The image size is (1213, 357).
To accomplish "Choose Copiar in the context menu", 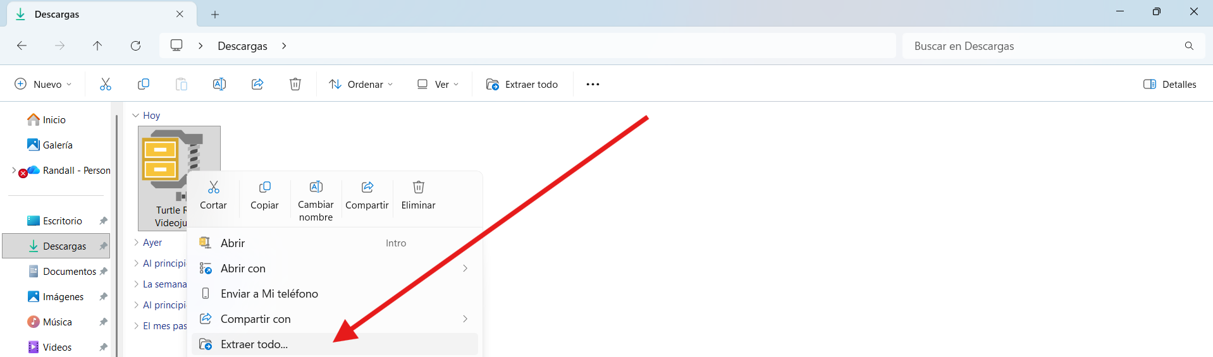I will tap(264, 195).
